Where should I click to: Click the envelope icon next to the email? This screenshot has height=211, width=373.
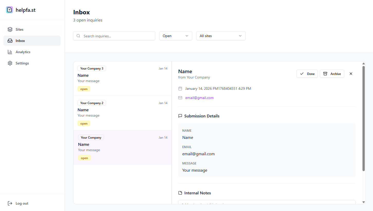click(x=180, y=97)
